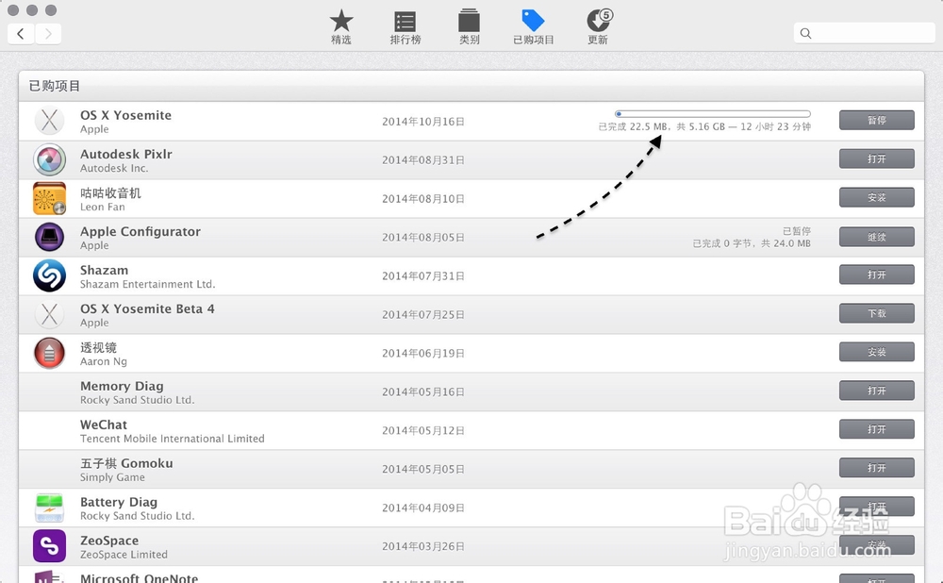Click the Apple Configurator title
The height and width of the screenshot is (583, 943).
(x=141, y=232)
